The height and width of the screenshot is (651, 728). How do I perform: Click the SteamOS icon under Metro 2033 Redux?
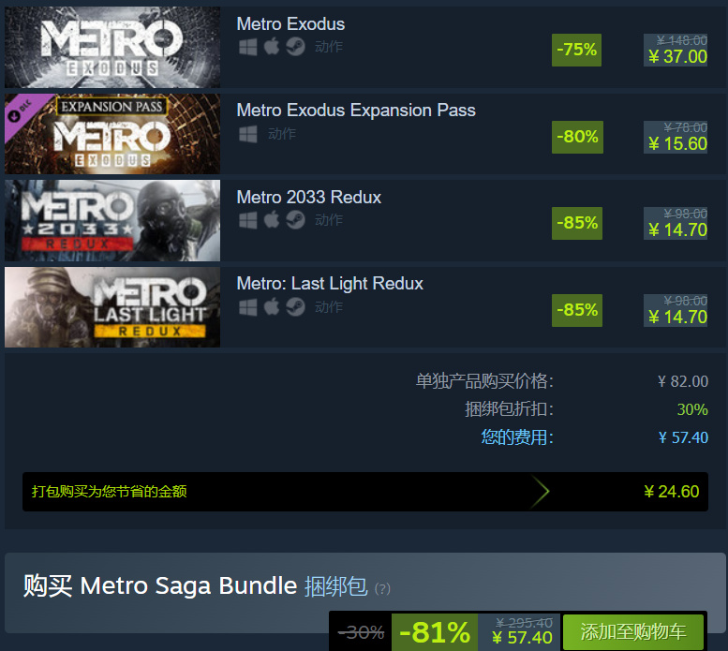pyautogui.click(x=296, y=220)
